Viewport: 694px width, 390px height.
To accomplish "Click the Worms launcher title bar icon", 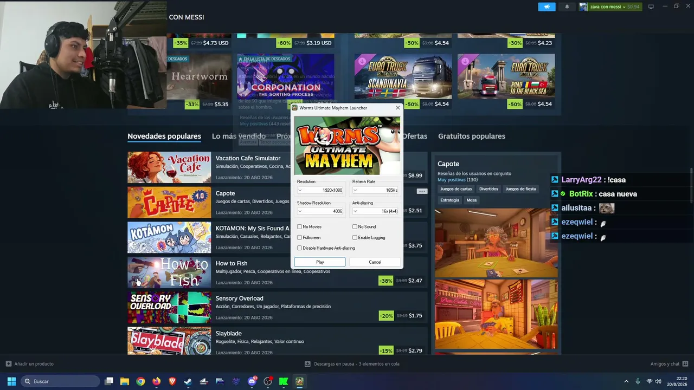I will pyautogui.click(x=295, y=108).
